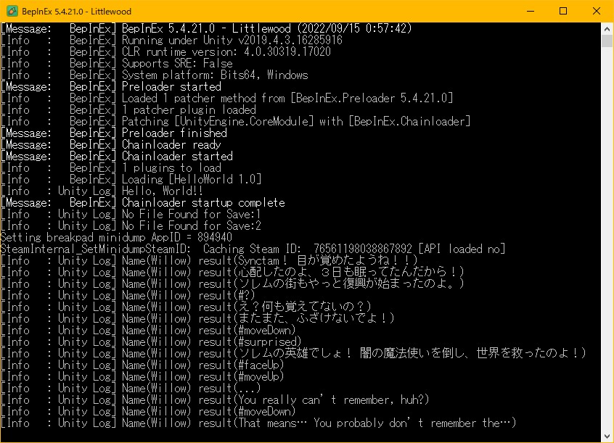Click the scrollbar down arrow
The width and height of the screenshot is (614, 443).
pos(607,436)
